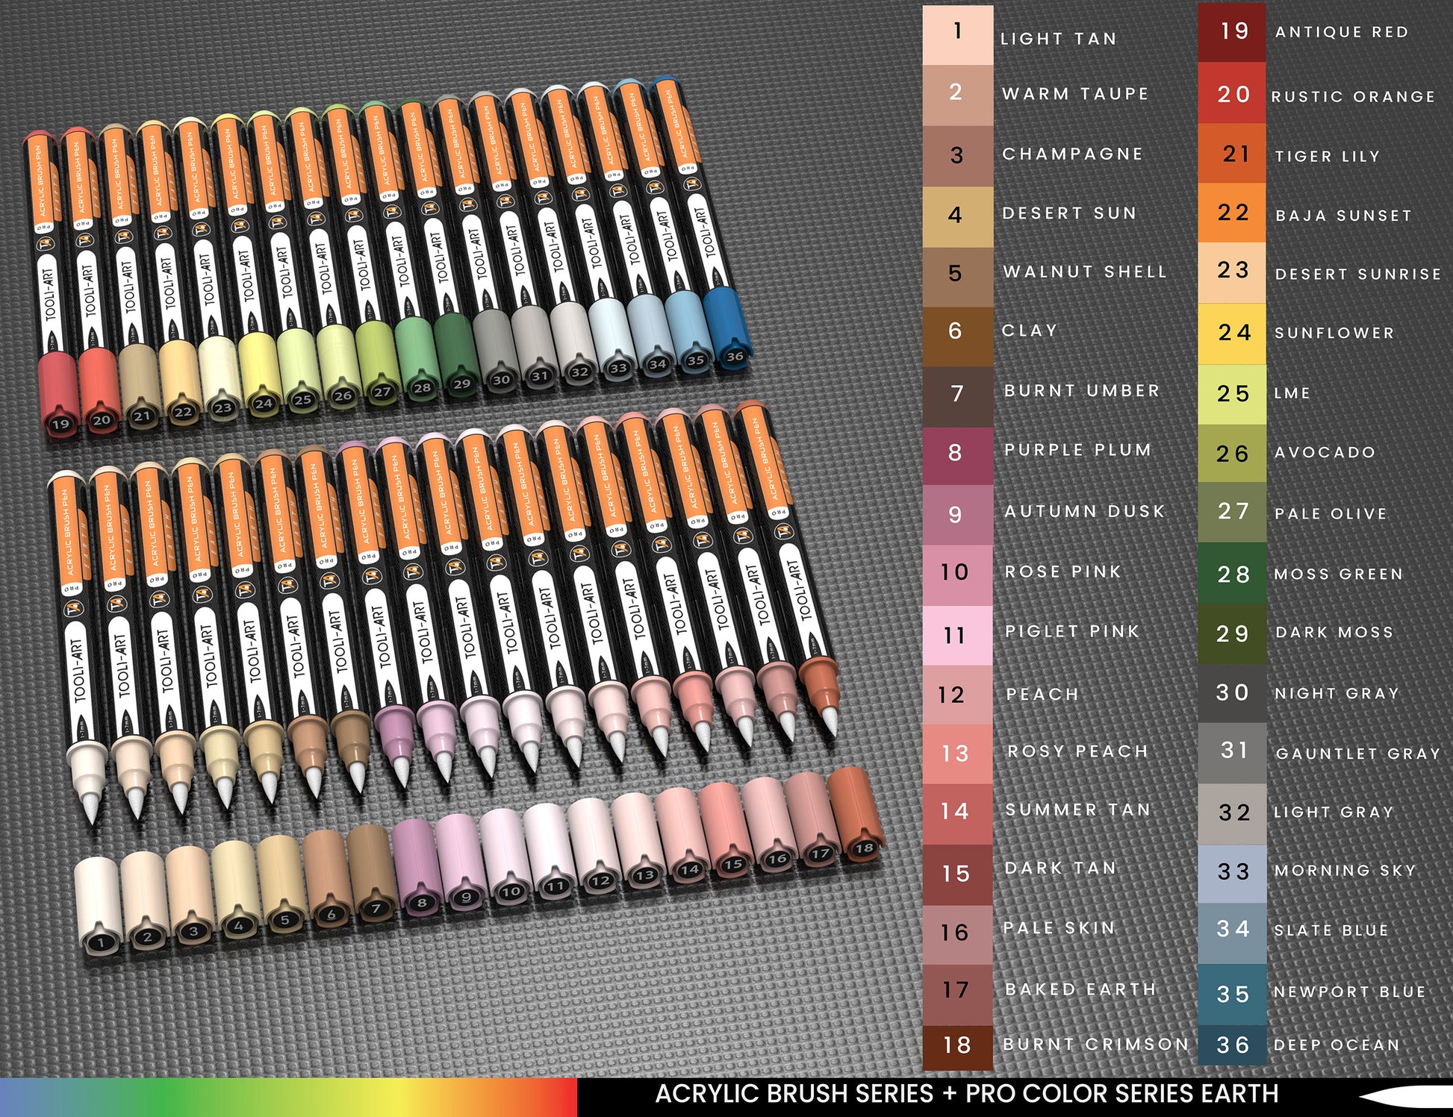The height and width of the screenshot is (1117, 1453).
Task: Pick the Sunflower yellow swatch numbered 24
Action: coord(1232,334)
